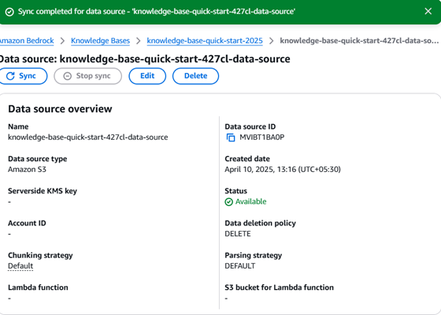Click the Default chunking strategy value
This screenshot has height=315, width=441.
click(x=20, y=266)
